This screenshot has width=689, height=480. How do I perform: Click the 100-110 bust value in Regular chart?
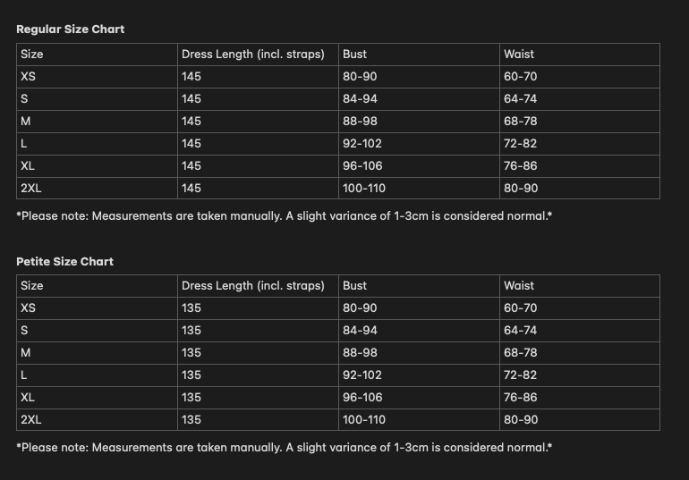pyautogui.click(x=364, y=189)
